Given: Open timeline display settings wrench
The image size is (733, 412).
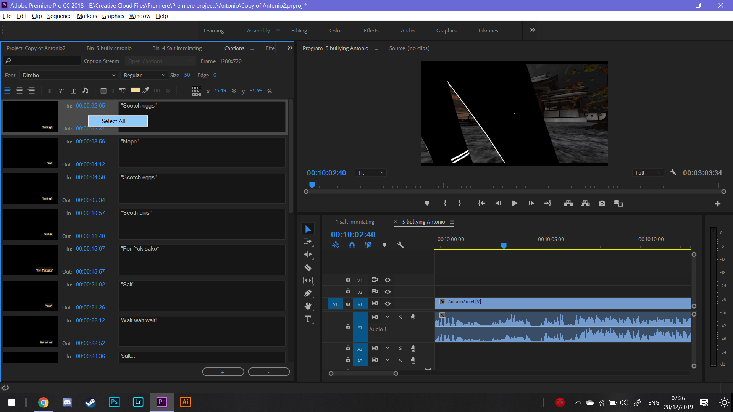Looking at the screenshot, I should (x=400, y=245).
